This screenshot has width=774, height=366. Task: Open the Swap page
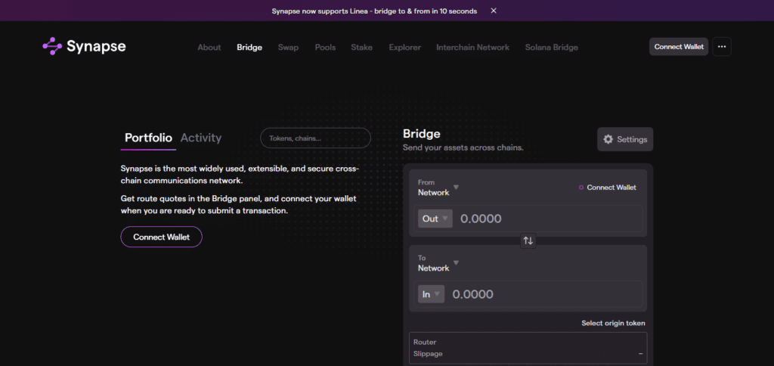[x=288, y=48]
